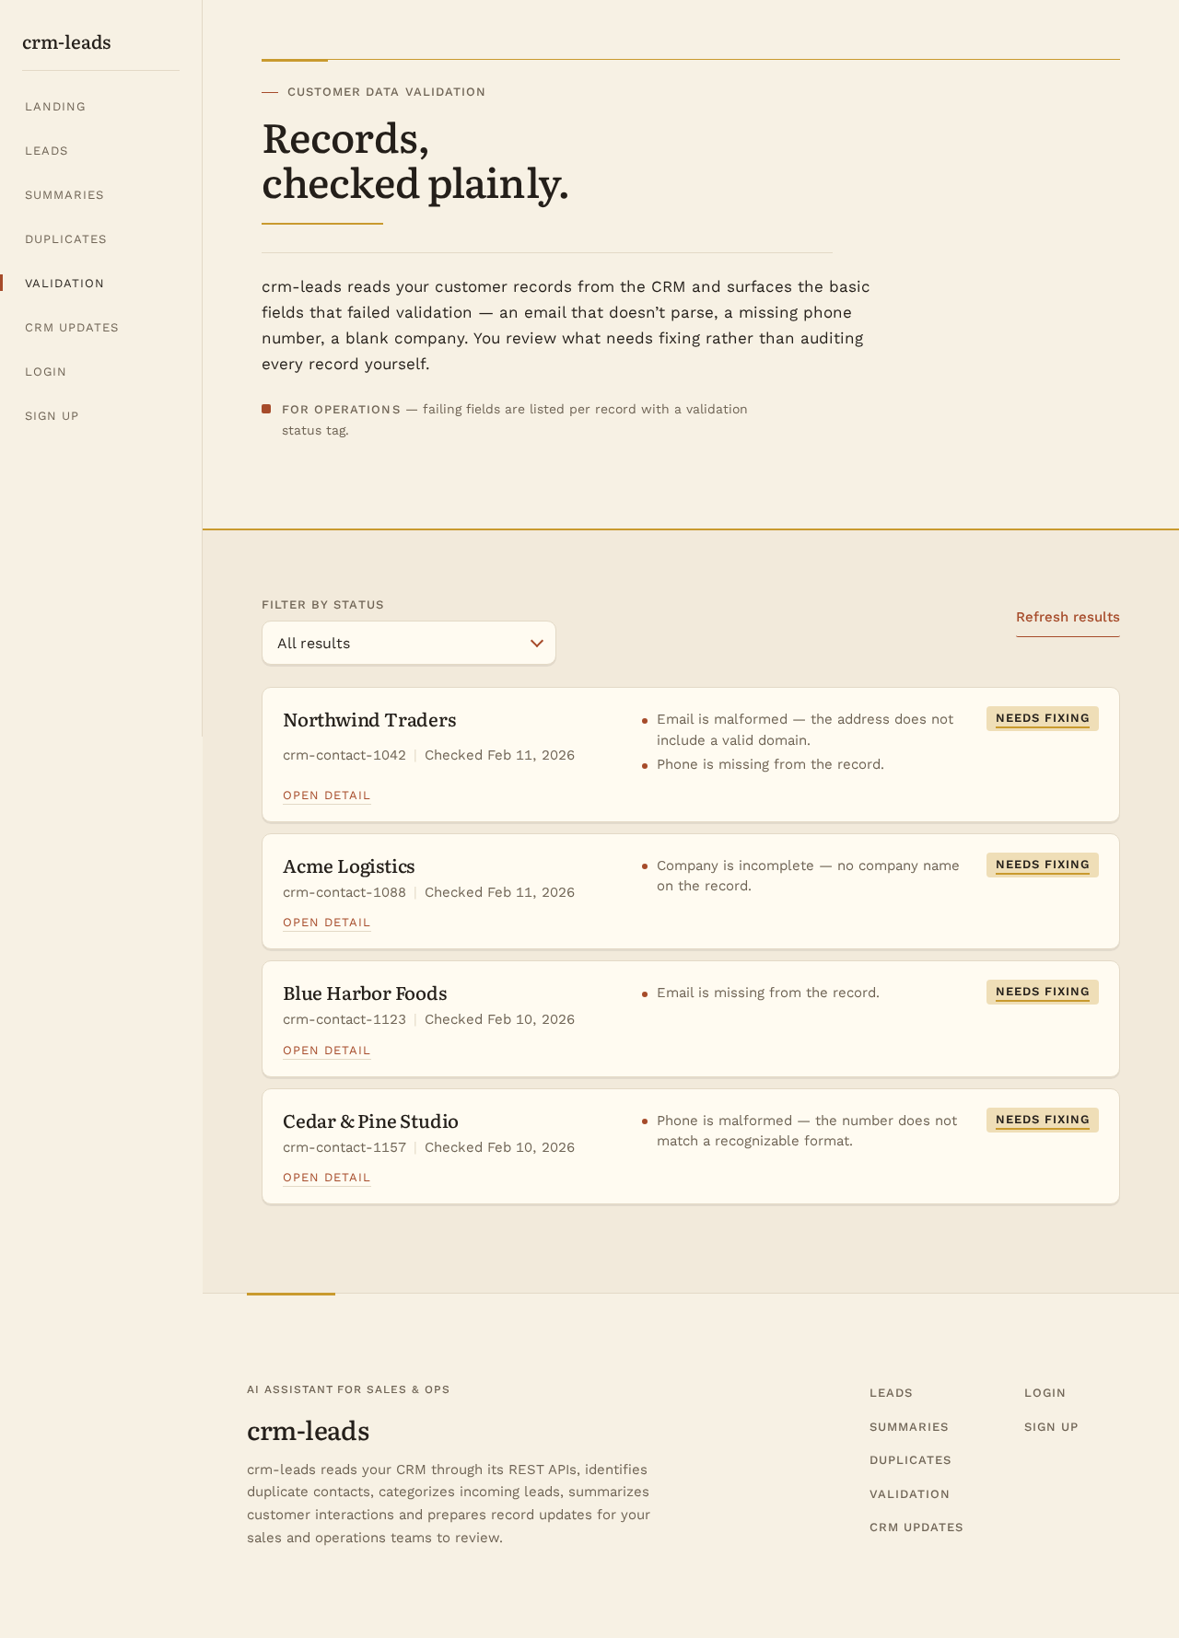This screenshot has height=1638, width=1179.
Task: Click Login in the sidebar
Action: [45, 372]
